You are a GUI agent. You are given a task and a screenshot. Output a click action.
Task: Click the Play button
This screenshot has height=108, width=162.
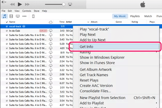click(20, 4)
